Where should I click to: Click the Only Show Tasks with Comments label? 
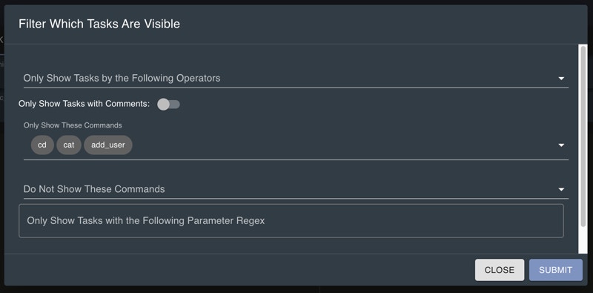(84, 104)
